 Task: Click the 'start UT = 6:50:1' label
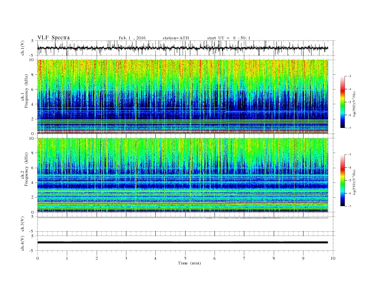(229, 38)
